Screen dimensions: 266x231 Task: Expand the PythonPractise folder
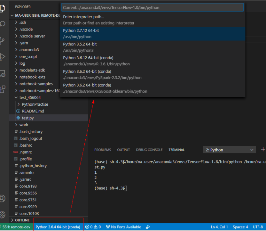(x=19, y=104)
